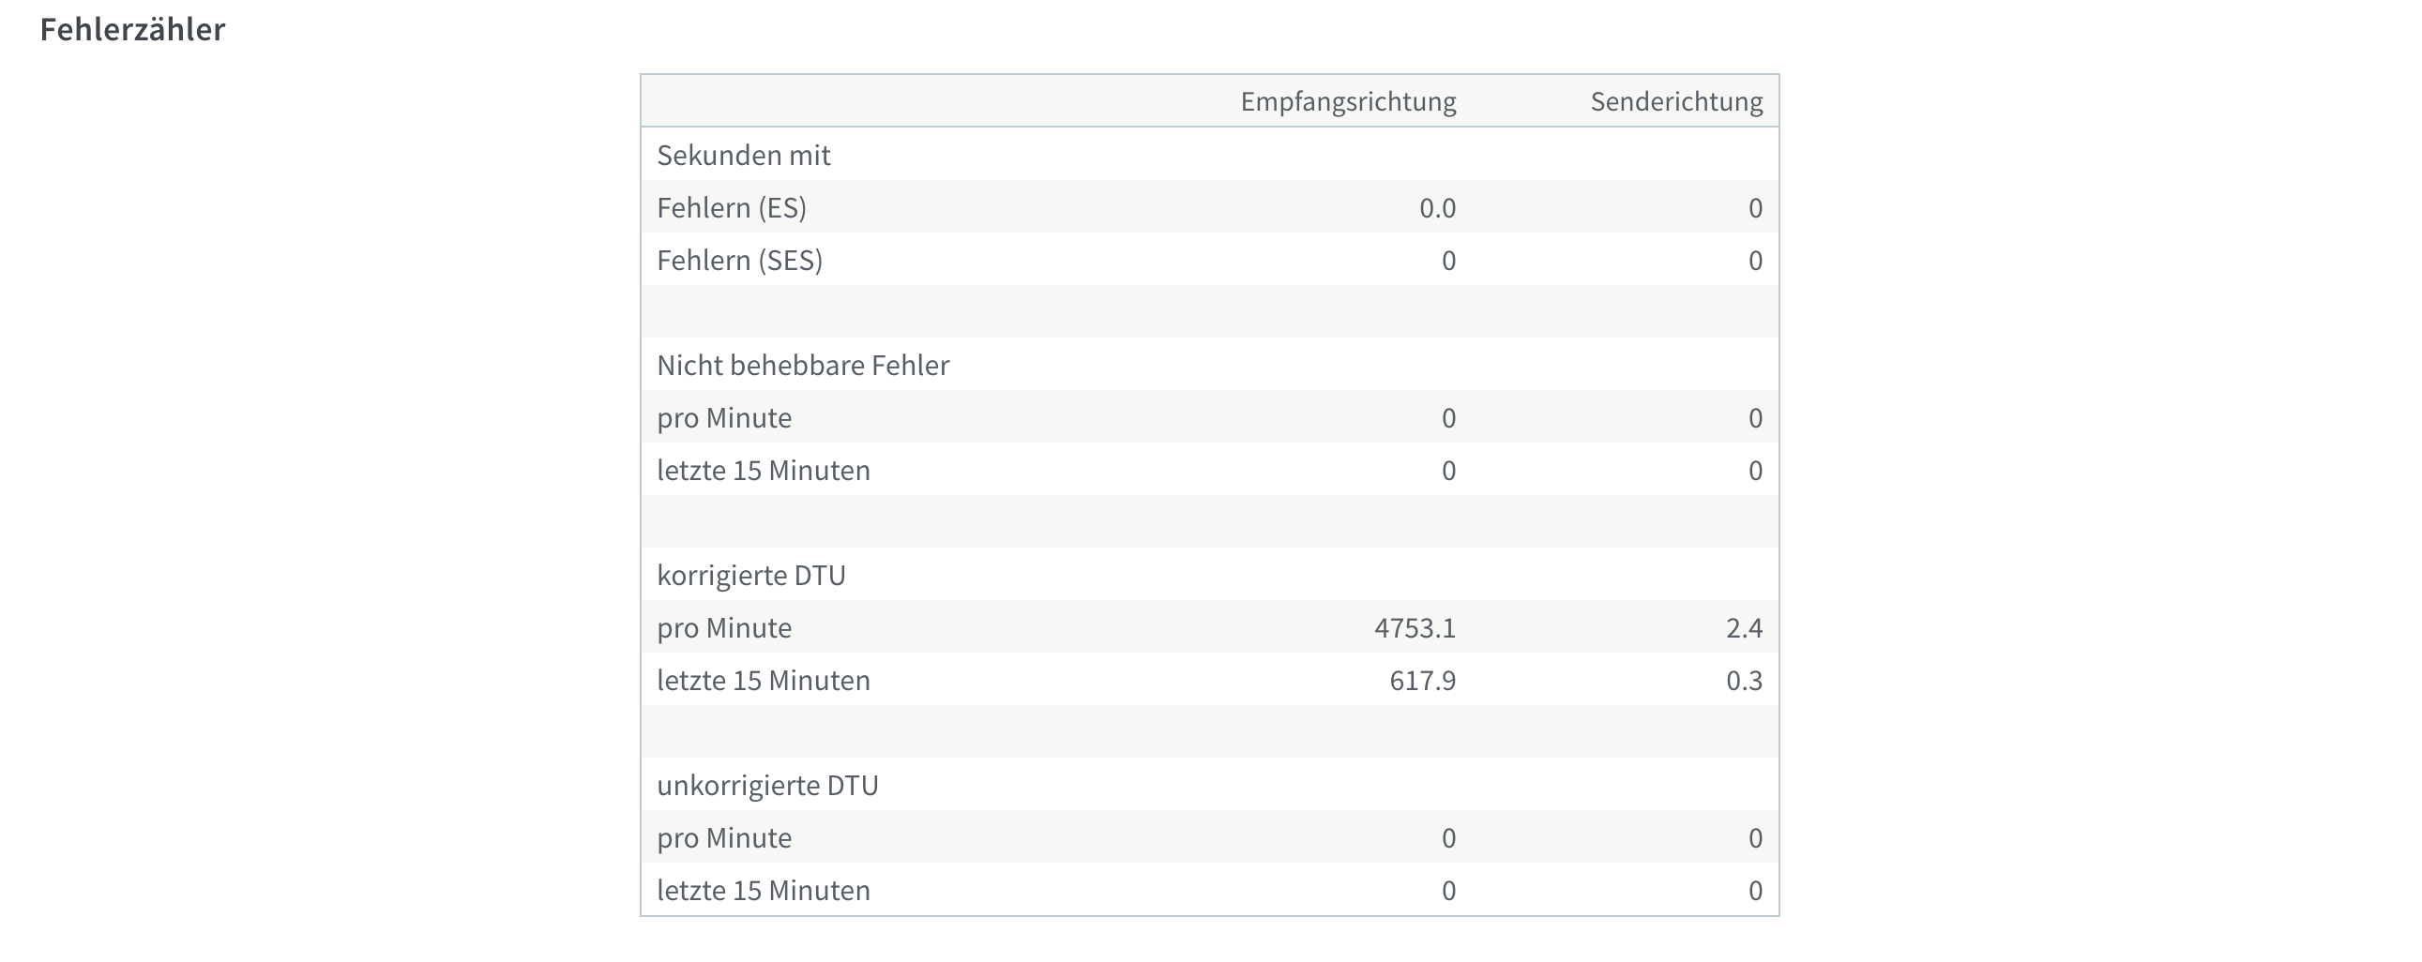Image resolution: width=2422 pixels, height=962 pixels.
Task: Select the Senderichtung column header
Action: [1676, 101]
